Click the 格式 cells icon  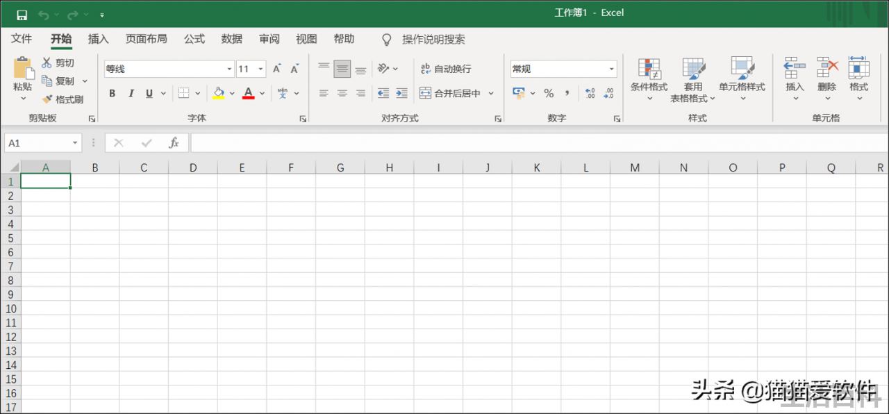click(x=859, y=68)
